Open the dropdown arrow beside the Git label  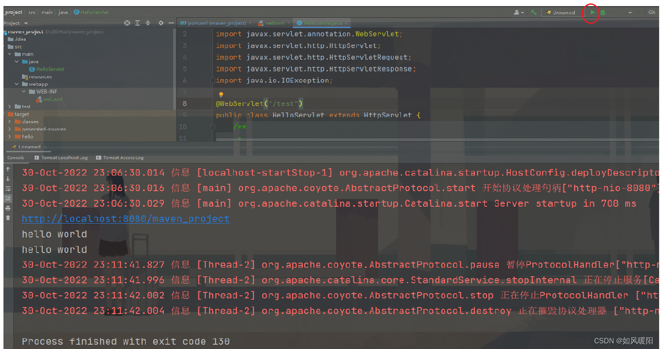coord(630,13)
